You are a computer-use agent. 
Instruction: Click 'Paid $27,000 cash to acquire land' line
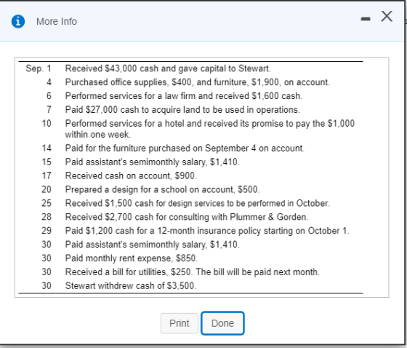click(x=182, y=110)
